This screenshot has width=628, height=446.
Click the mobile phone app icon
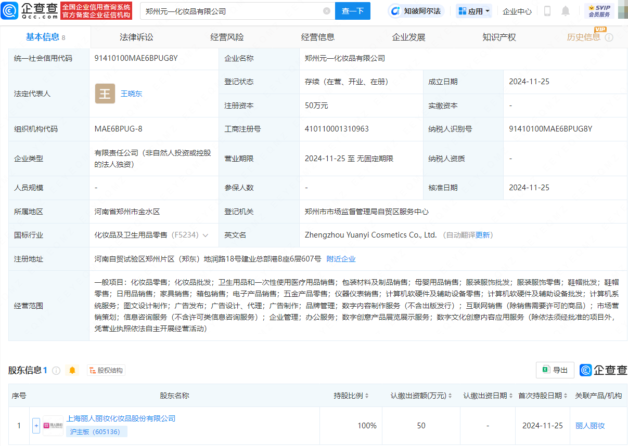pyautogui.click(x=547, y=11)
